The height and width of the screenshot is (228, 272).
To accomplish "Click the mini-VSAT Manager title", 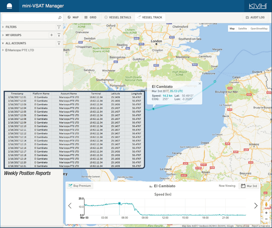I will click(x=43, y=6).
